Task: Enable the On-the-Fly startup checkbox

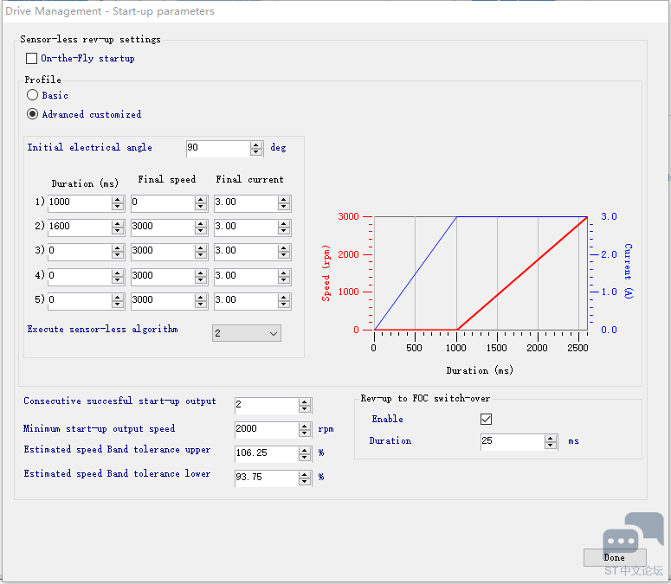Action: click(32, 59)
